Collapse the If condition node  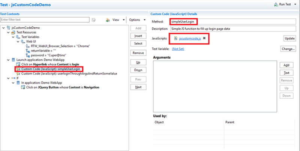pos(8,78)
